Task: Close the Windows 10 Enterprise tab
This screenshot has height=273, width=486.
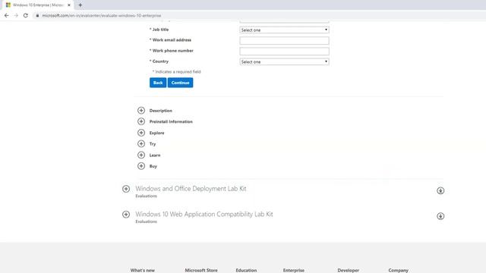Action: 69,5
